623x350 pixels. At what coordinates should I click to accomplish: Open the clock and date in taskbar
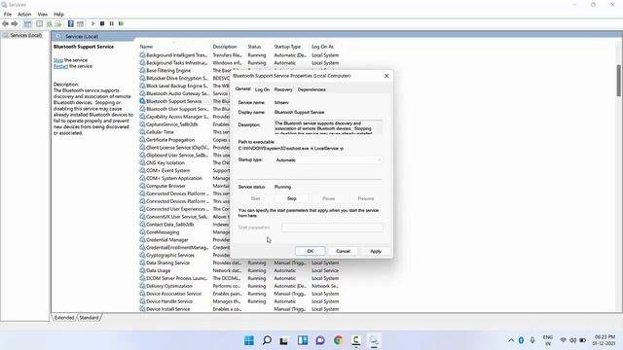pos(604,340)
